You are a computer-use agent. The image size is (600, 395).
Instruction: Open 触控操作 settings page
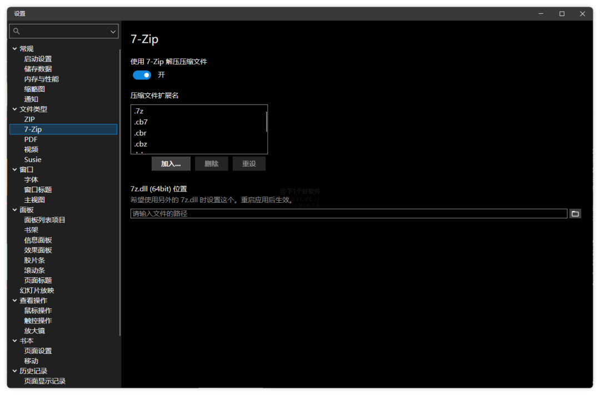pyautogui.click(x=38, y=321)
